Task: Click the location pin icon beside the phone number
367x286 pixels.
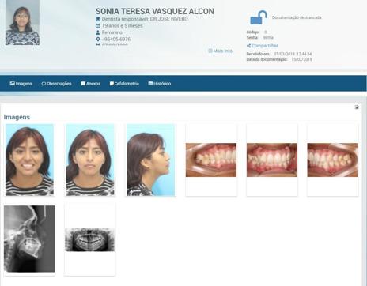Action: [x=98, y=40]
